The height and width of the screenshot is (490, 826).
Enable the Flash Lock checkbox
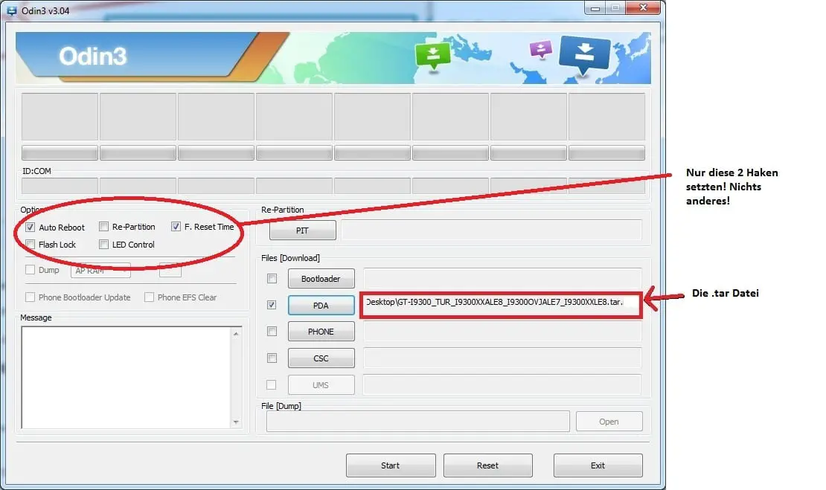(x=31, y=245)
